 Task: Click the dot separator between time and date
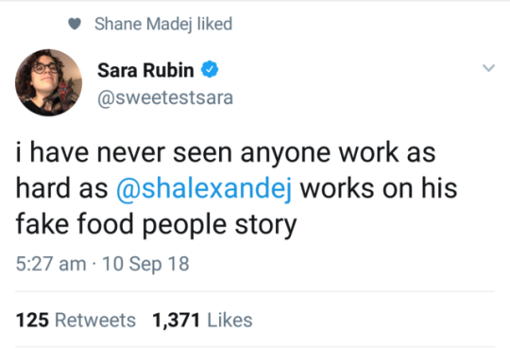94,264
